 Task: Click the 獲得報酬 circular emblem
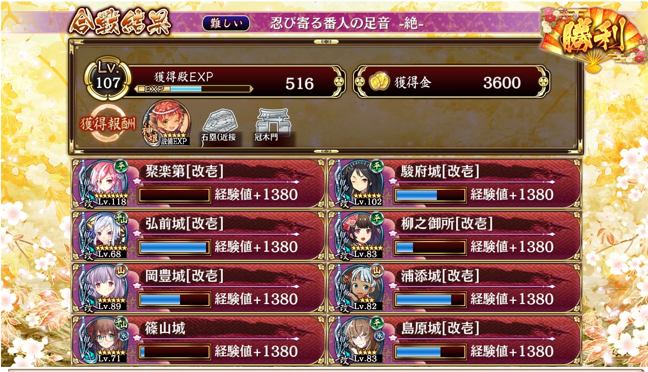(107, 124)
